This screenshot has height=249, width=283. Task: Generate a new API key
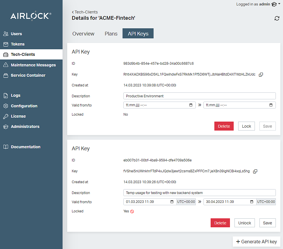(x=256, y=242)
